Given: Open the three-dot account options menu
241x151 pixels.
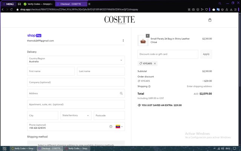Looking at the screenshot, I should (123, 40).
